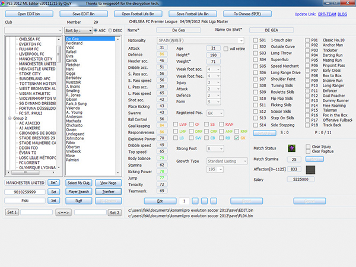Click the Attack stat value 31
The image size is (356, 267).
pyautogui.click(x=162, y=47)
